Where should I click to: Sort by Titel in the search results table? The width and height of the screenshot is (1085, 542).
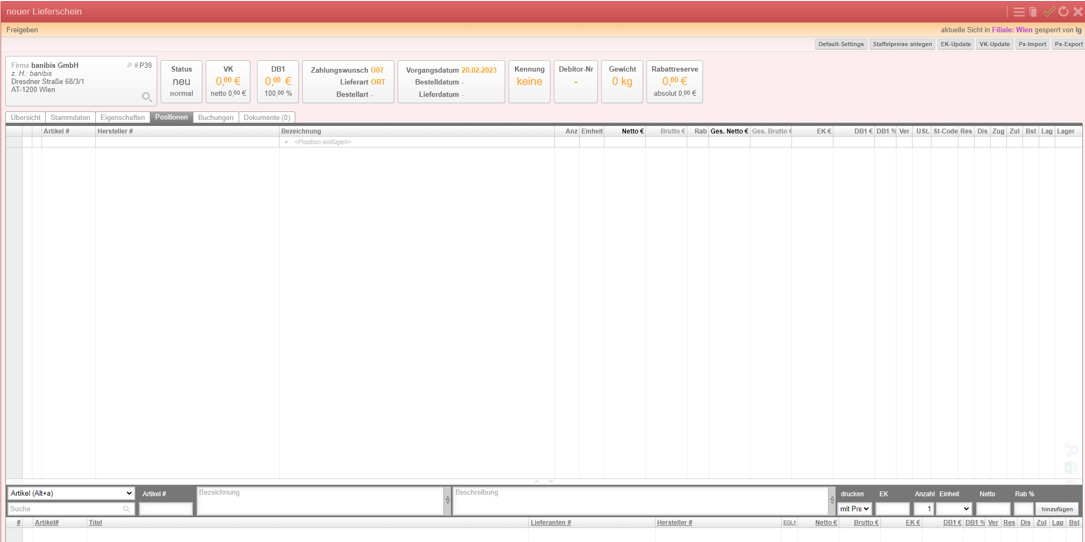(95, 523)
